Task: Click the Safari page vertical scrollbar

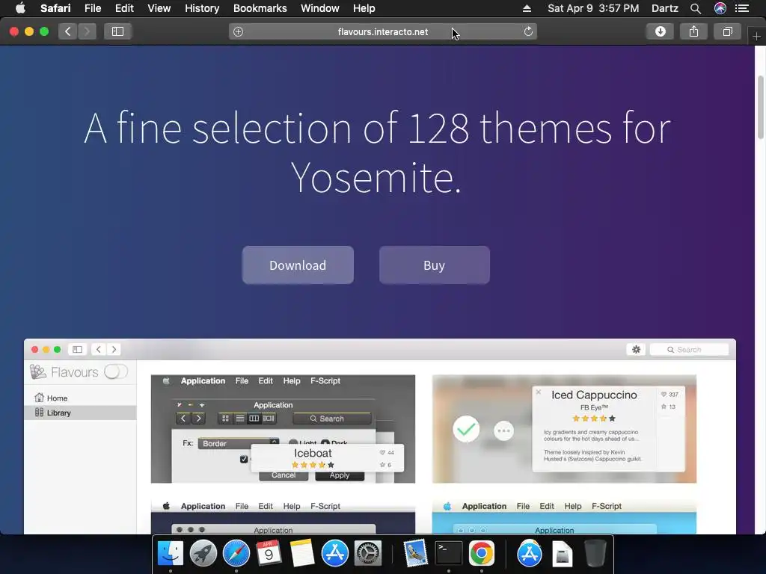Action: point(761,108)
